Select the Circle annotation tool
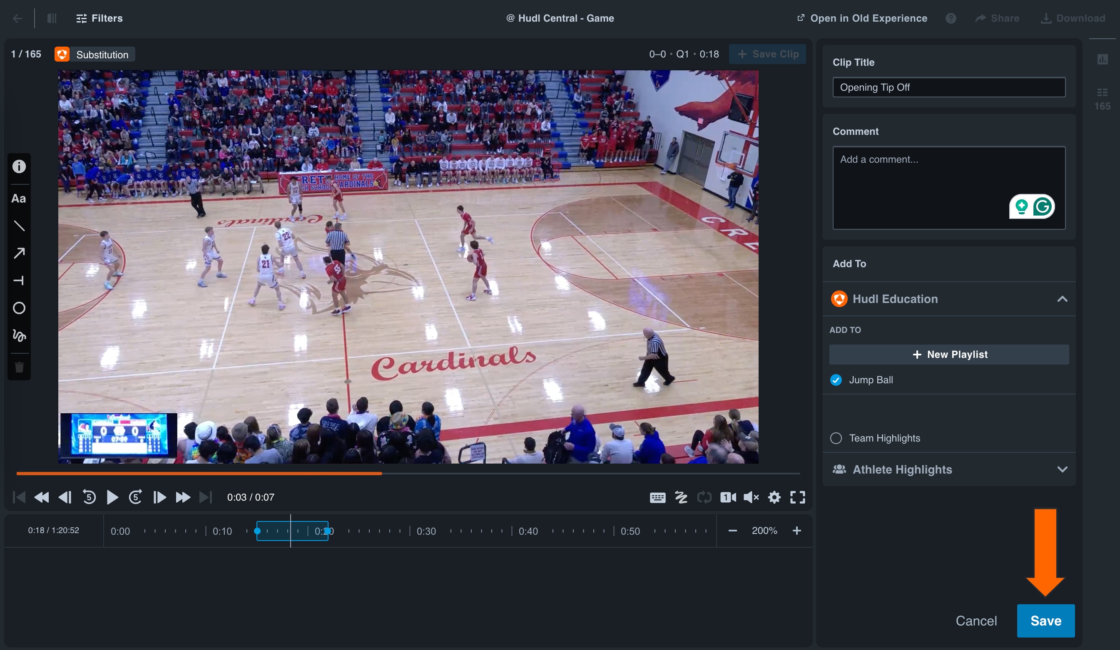The image size is (1120, 650). point(19,308)
